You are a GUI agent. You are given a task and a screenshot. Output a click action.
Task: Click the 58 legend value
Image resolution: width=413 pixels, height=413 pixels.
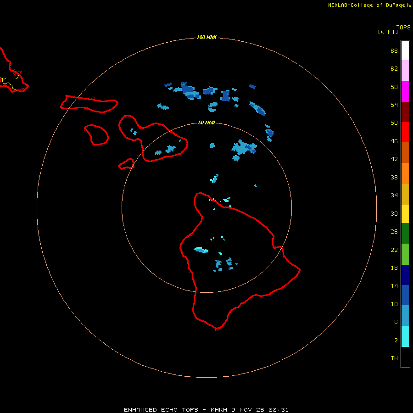pyautogui.click(x=394, y=87)
